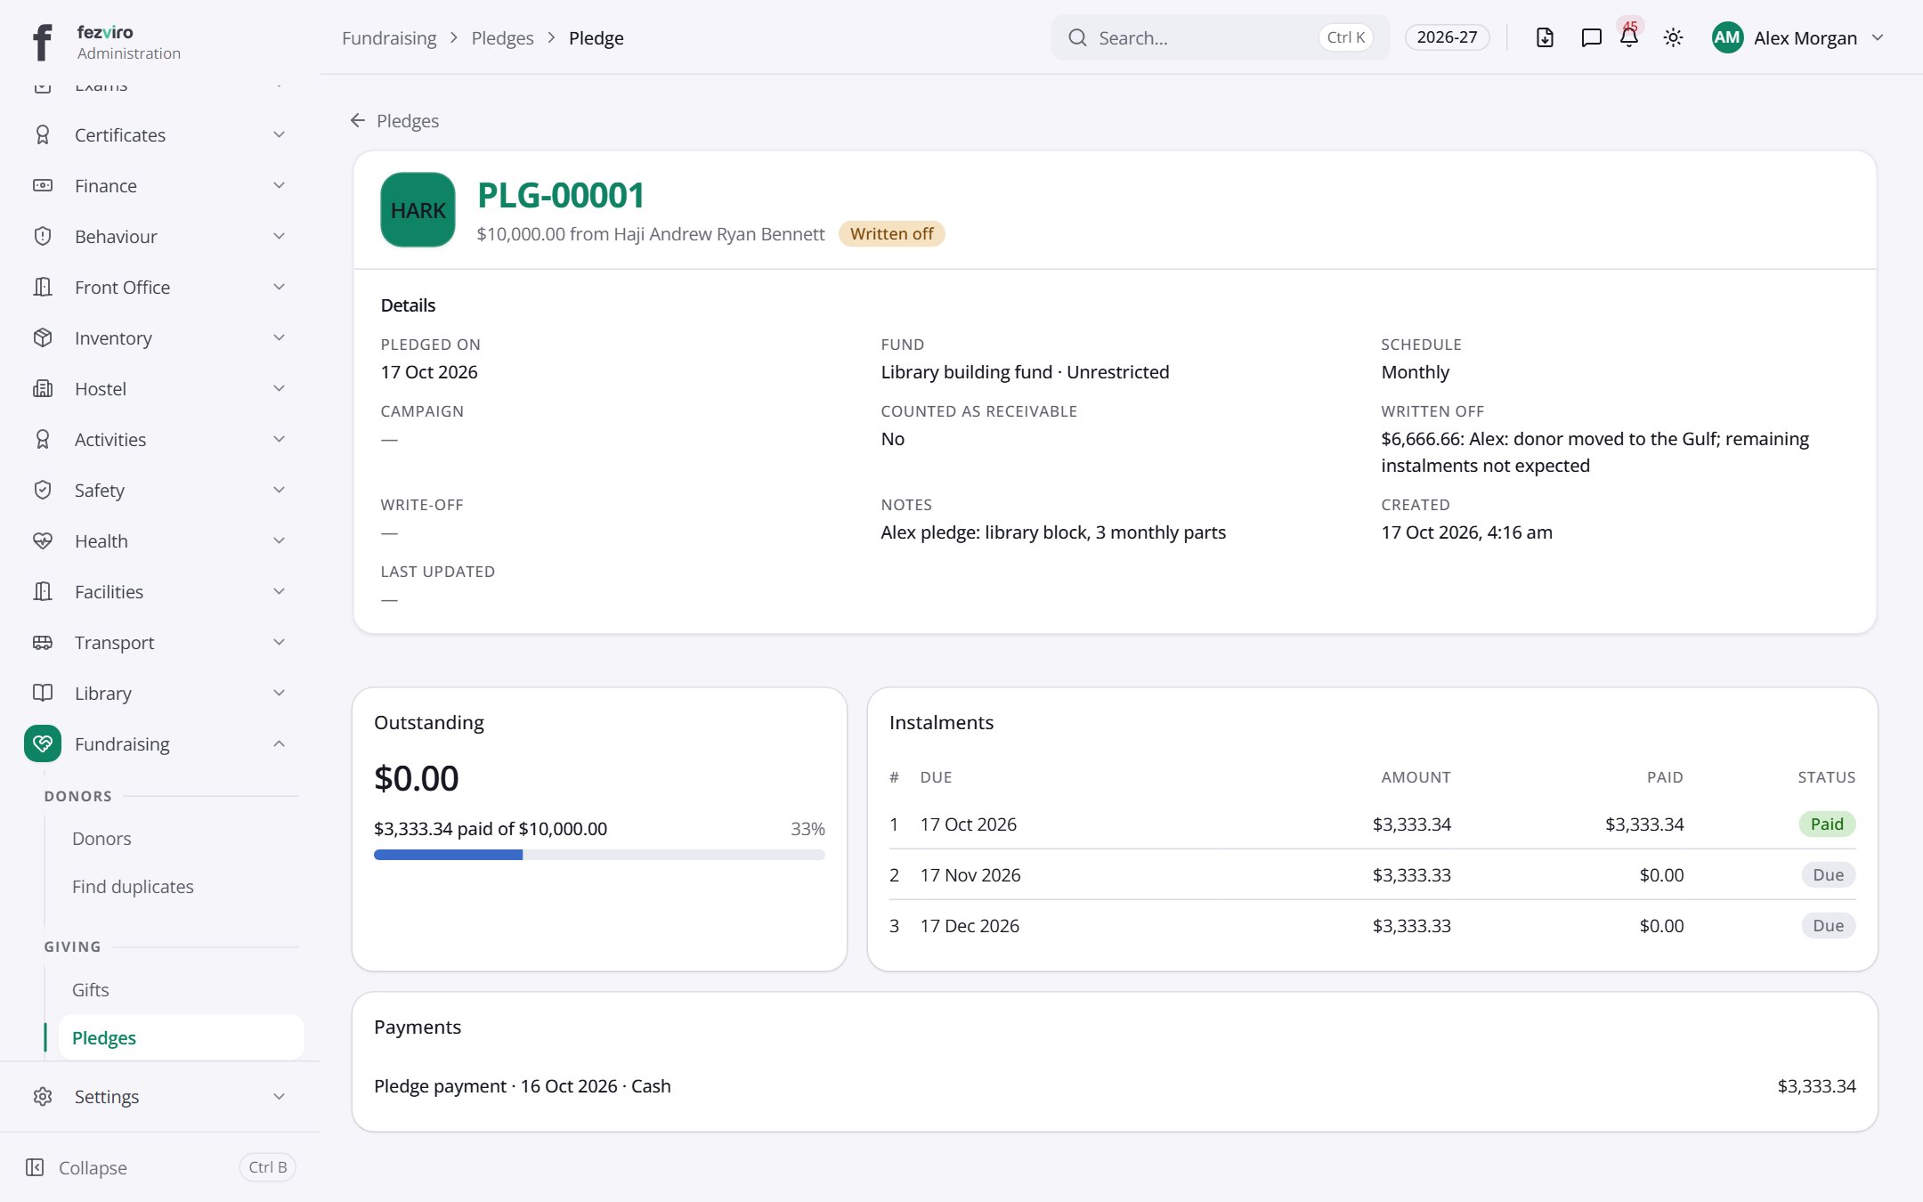Toggle the light/dark theme sun icon
Image resolution: width=1923 pixels, height=1202 pixels.
1673,37
